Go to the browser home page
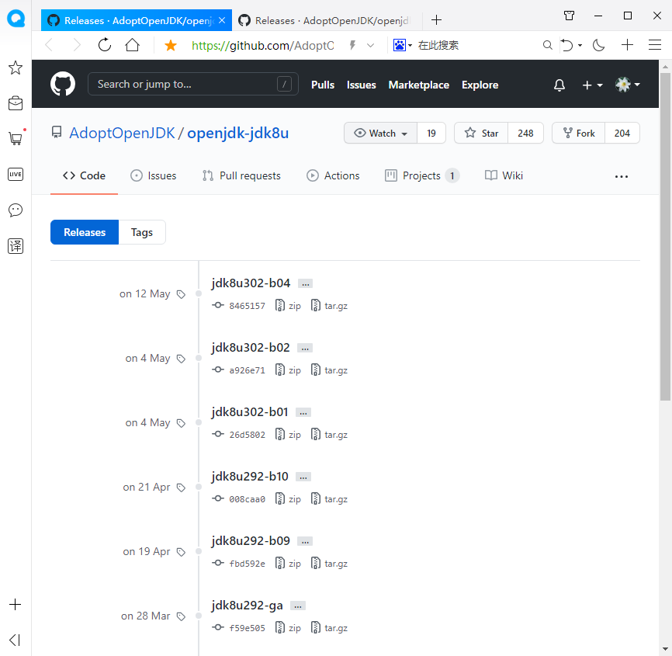 point(132,45)
